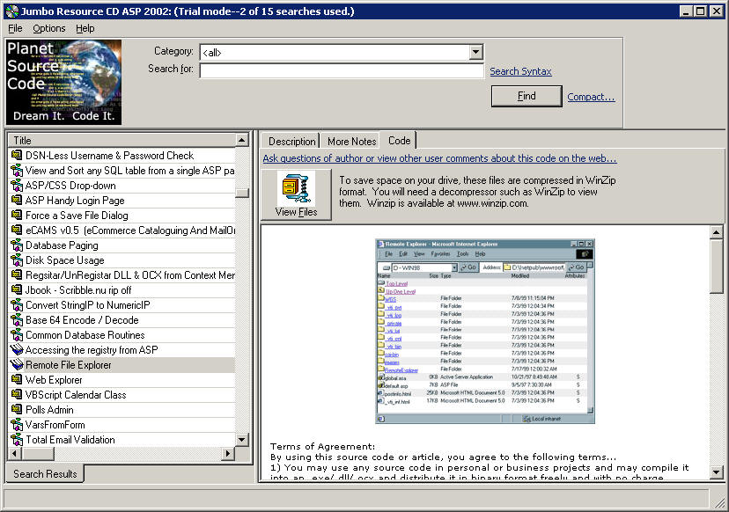Click the code pane scroll up arrow

tap(716, 232)
